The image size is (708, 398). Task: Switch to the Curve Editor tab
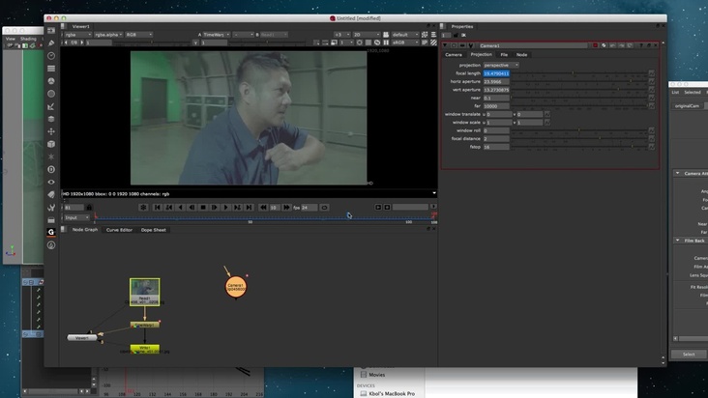tap(119, 230)
